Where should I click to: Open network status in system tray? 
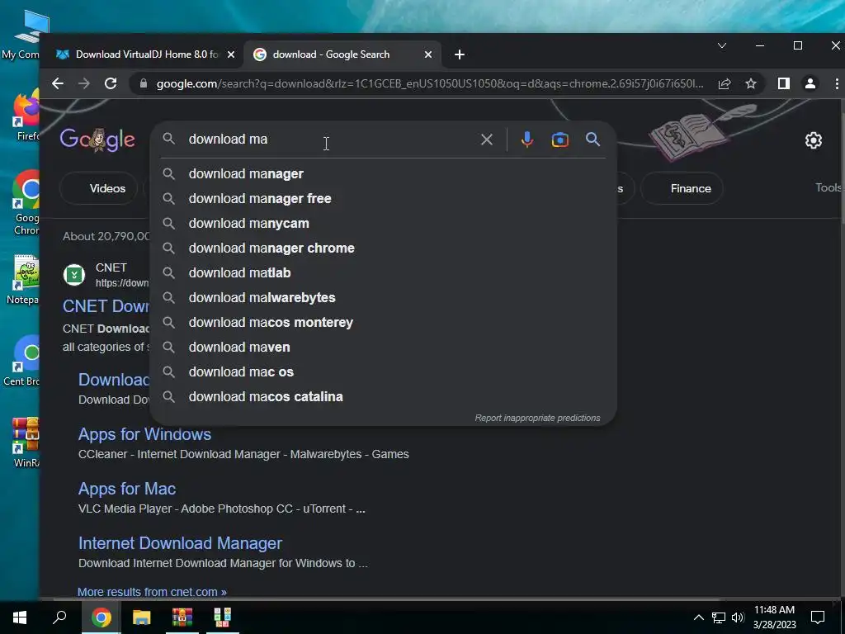[719, 617]
